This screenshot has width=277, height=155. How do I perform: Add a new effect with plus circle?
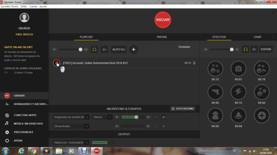[261, 116]
